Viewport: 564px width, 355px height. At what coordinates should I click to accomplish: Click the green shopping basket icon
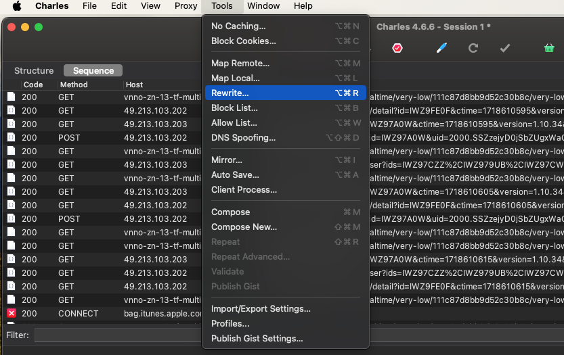pos(549,48)
